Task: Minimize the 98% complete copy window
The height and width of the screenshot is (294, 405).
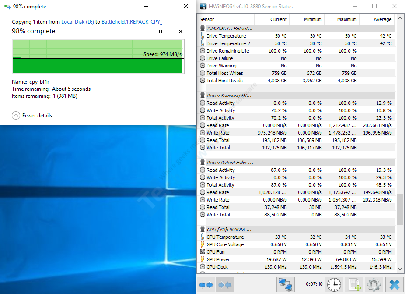Action: 146,6
